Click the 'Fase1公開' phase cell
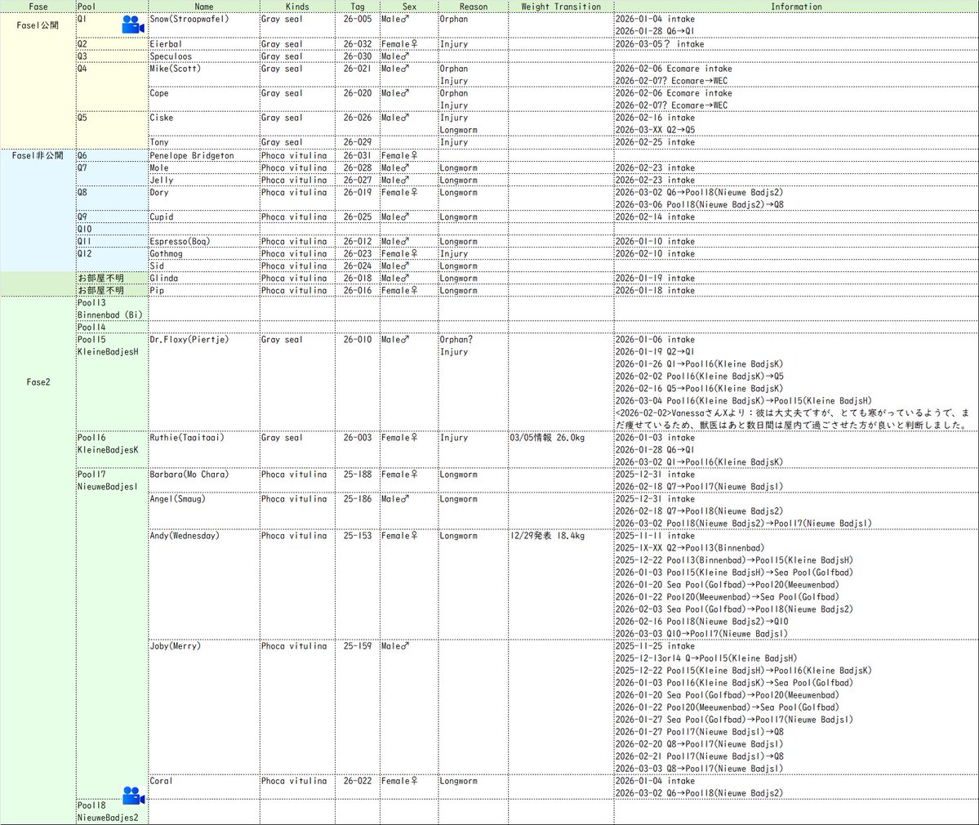Screen dimensions: 979x825 [x=38, y=81]
